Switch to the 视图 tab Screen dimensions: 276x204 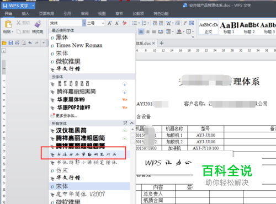point(102,13)
